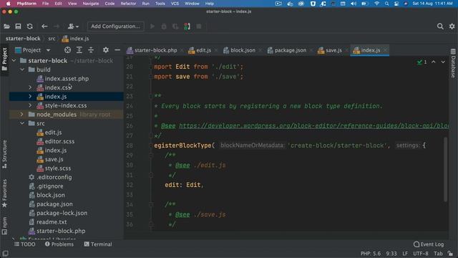This screenshot has height=258, width=458.
Task: Toggle the Project tool window stripe
Action: [x=4, y=59]
